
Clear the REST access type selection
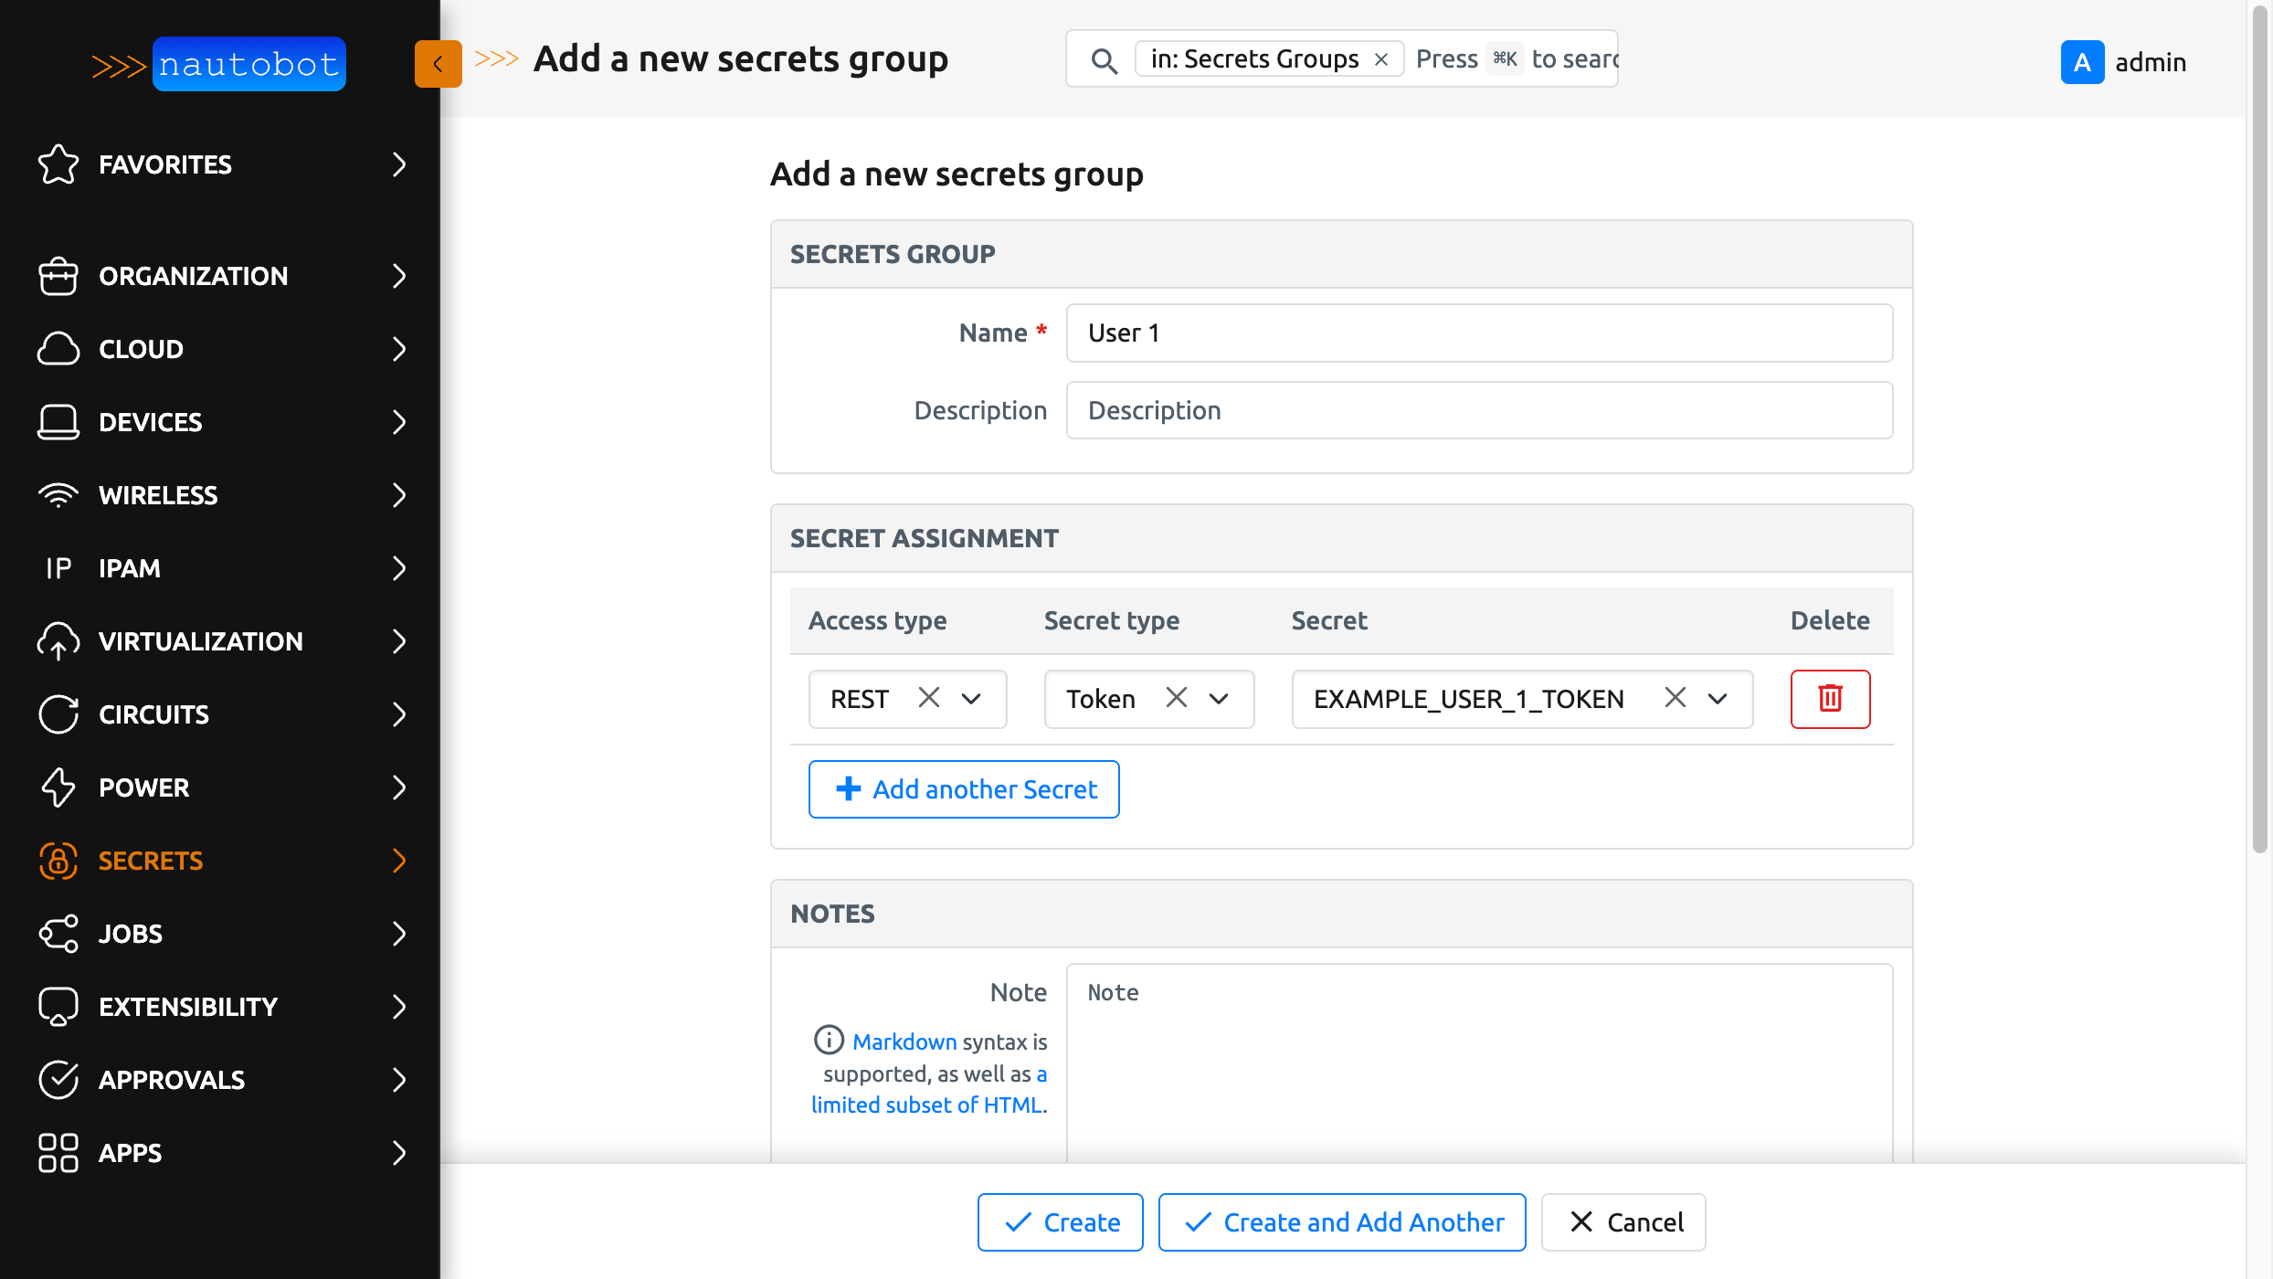[x=929, y=698]
